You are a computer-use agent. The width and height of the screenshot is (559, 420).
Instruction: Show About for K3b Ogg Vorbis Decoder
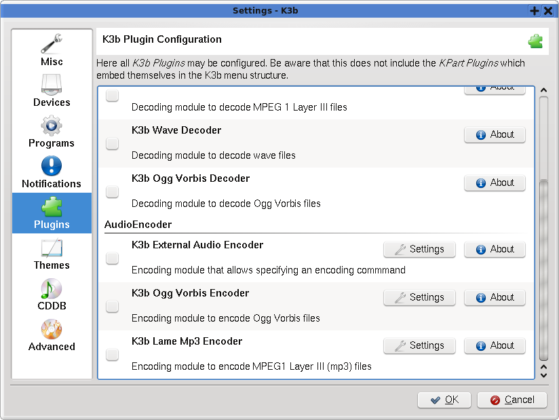pos(495,183)
